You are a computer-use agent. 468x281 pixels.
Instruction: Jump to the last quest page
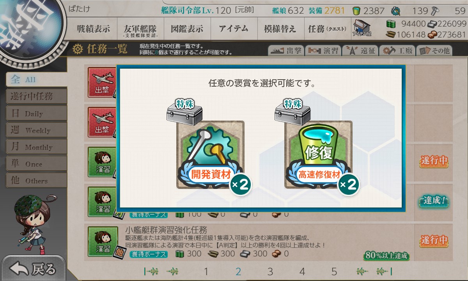point(384,272)
